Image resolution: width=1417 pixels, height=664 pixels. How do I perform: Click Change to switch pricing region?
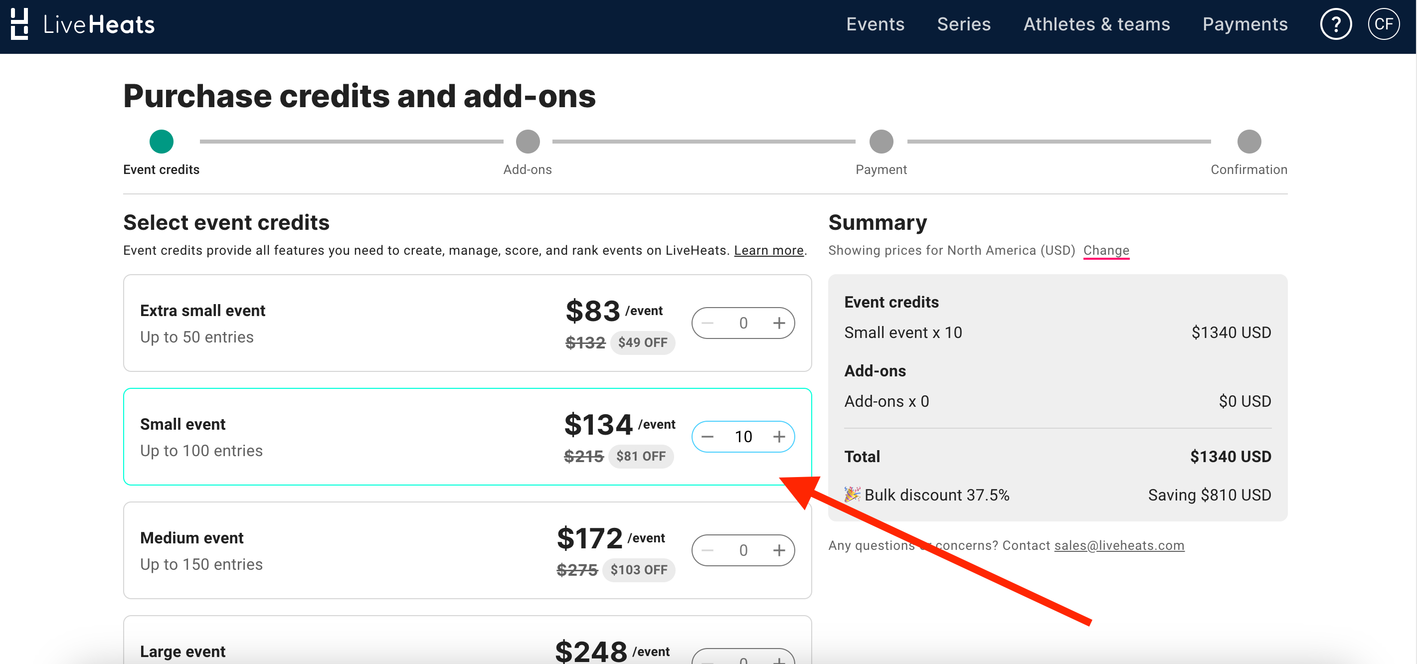tap(1106, 250)
